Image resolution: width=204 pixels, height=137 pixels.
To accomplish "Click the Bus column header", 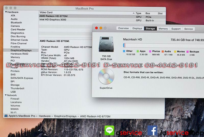I will pos(148,13).
